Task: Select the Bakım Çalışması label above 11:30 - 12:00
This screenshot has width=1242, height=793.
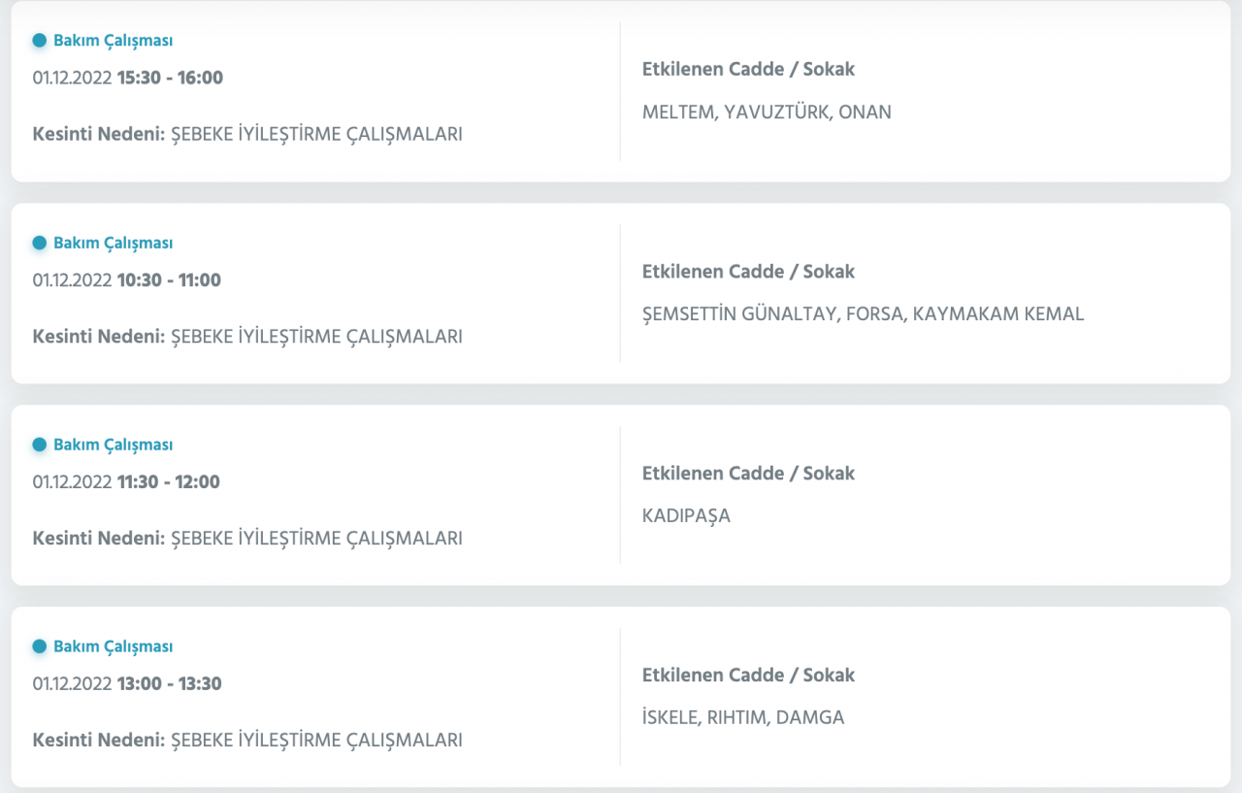Action: [x=113, y=445]
